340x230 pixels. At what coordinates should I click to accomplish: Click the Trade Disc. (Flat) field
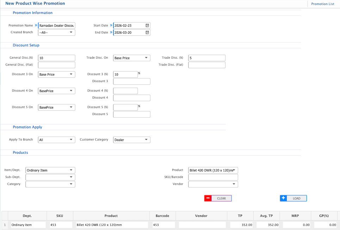[x=207, y=65]
